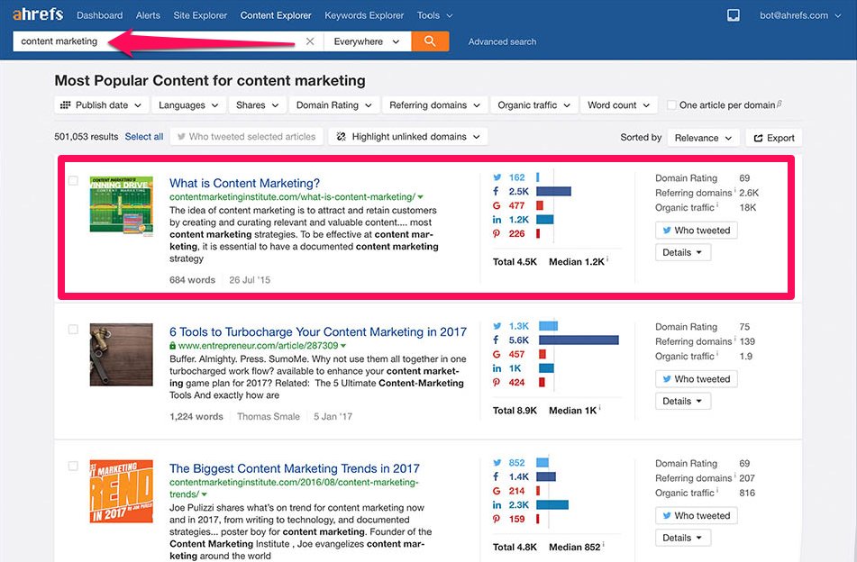Open the Shares filter dropdown
Image resolution: width=857 pixels, height=562 pixels.
click(x=258, y=104)
